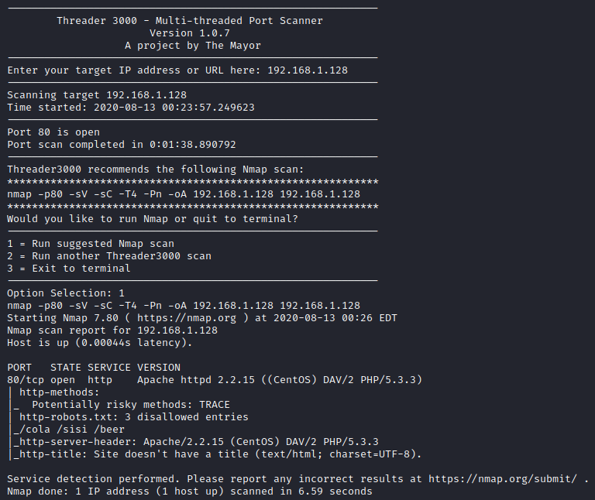Select the 'Threader 3000 - Multi-threaded Port Scanner' title
The width and height of the screenshot is (595, 500).
pyautogui.click(x=190, y=20)
